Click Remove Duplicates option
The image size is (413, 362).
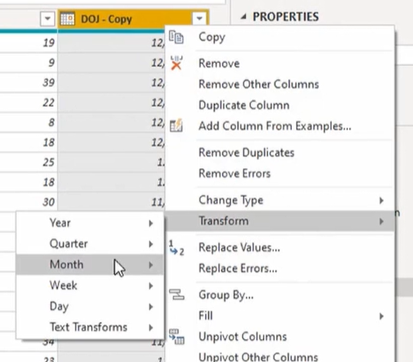pyautogui.click(x=247, y=153)
